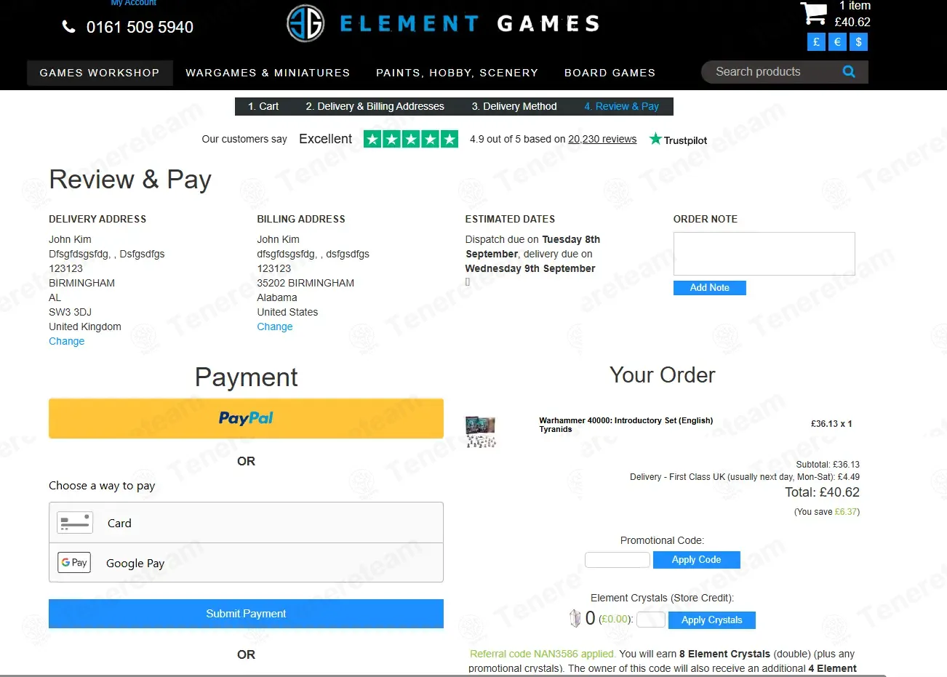Open the 20,230 reviews link
Screen dimensions: 947x677
(602, 139)
